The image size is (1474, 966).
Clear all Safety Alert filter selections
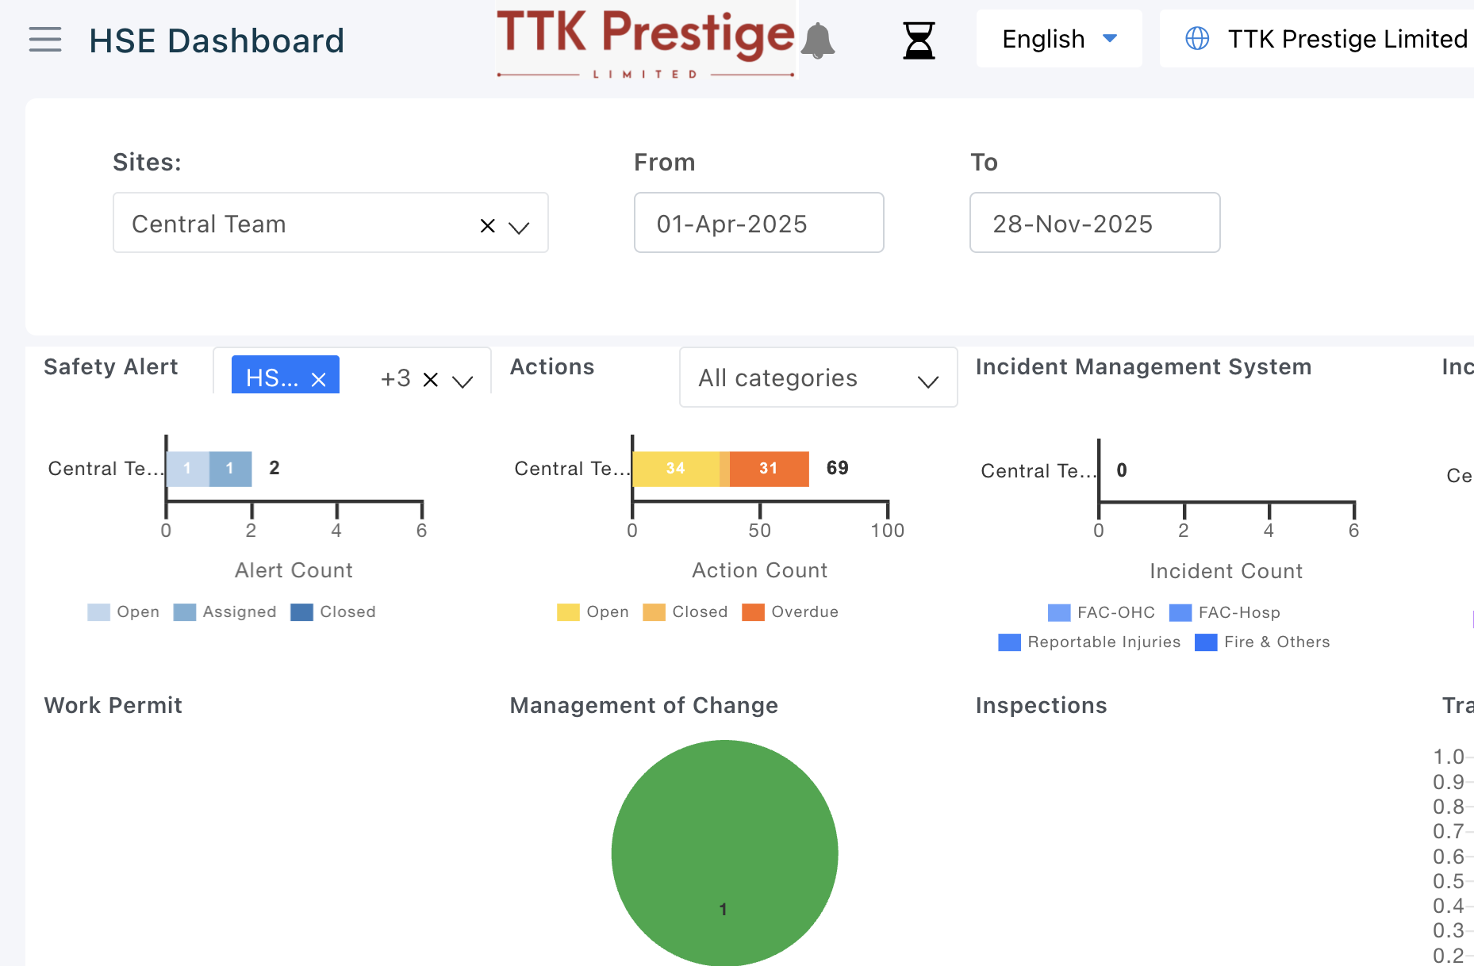tap(431, 379)
